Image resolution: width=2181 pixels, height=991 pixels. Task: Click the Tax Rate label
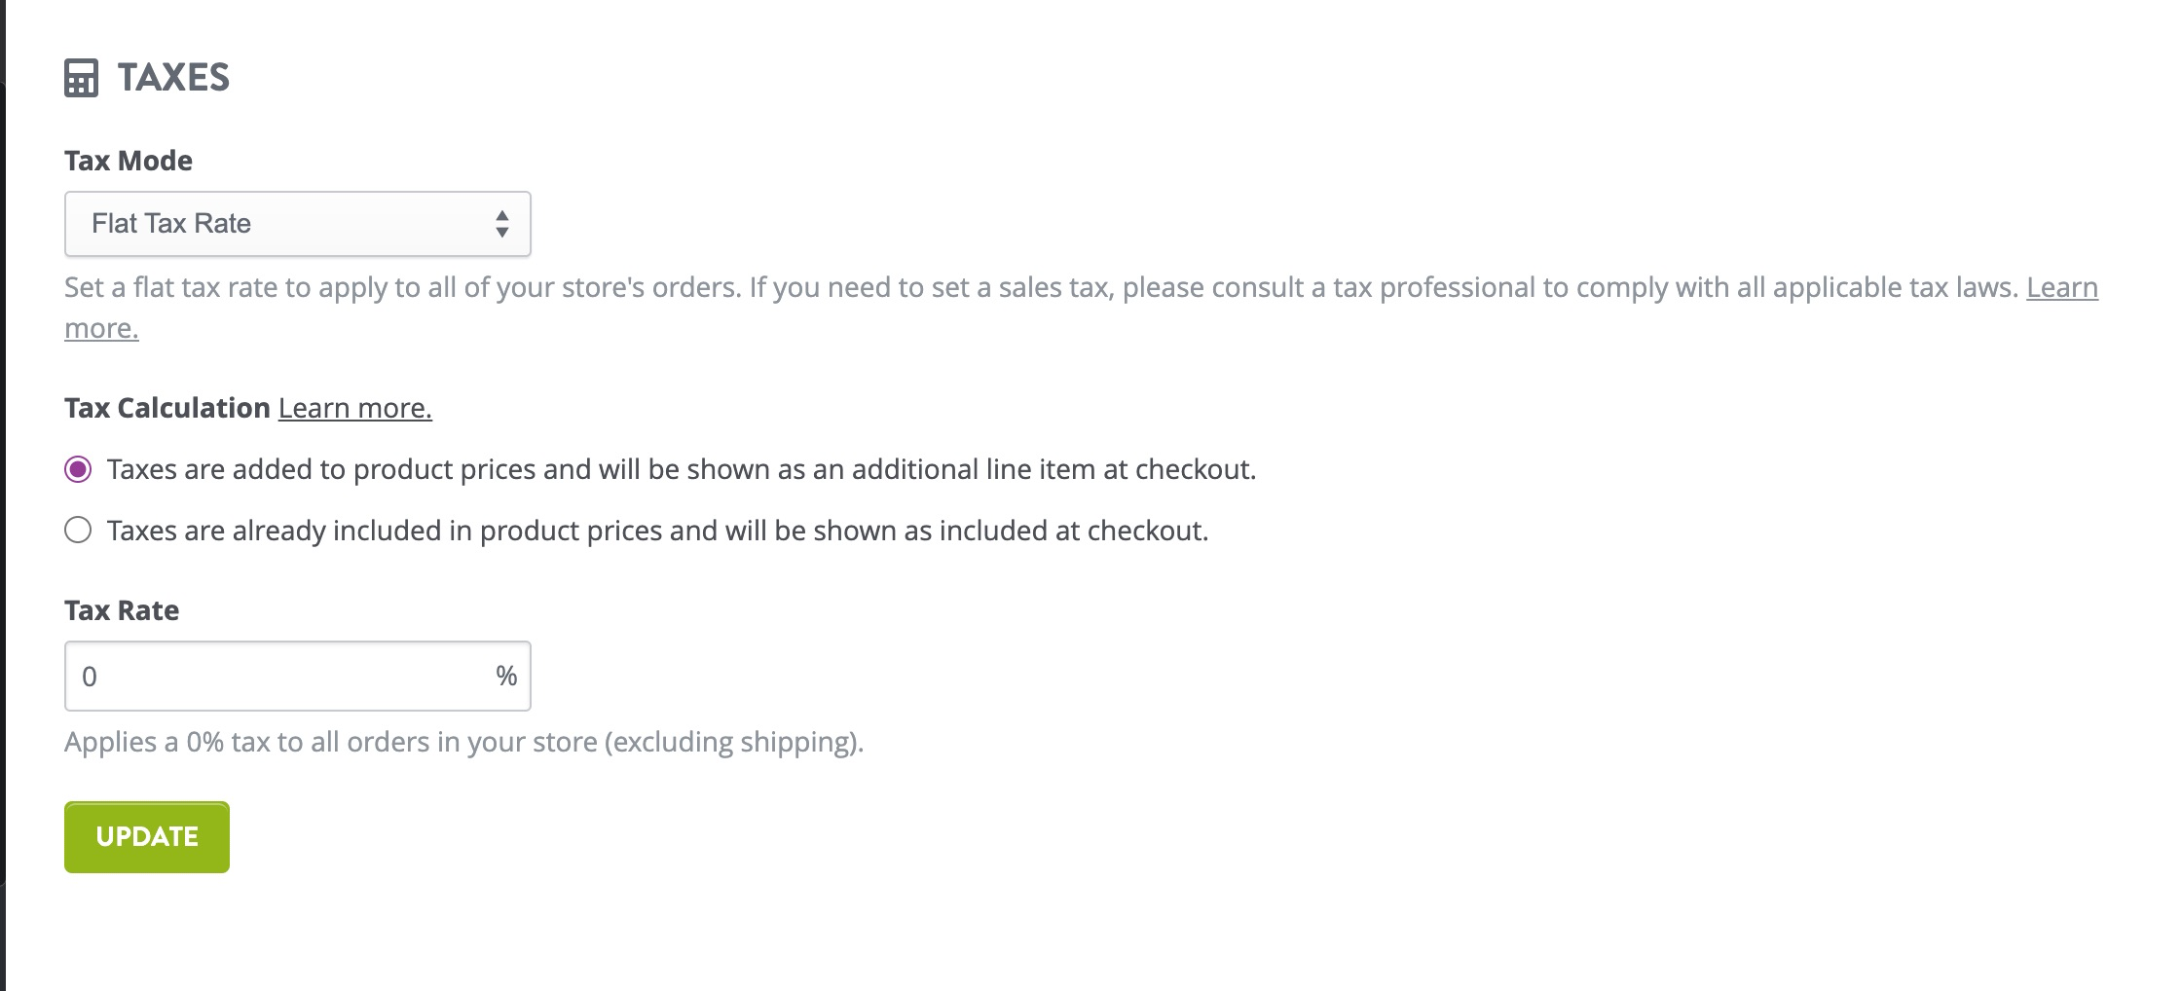click(121, 610)
